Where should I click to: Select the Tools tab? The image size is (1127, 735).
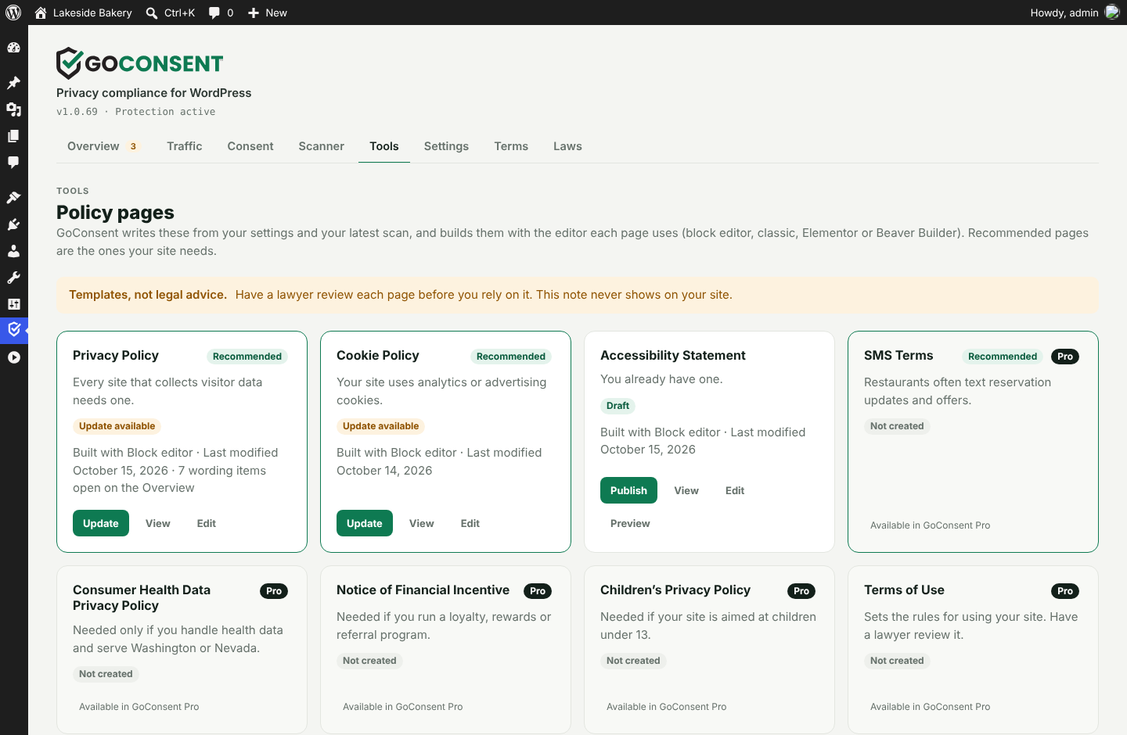(384, 146)
